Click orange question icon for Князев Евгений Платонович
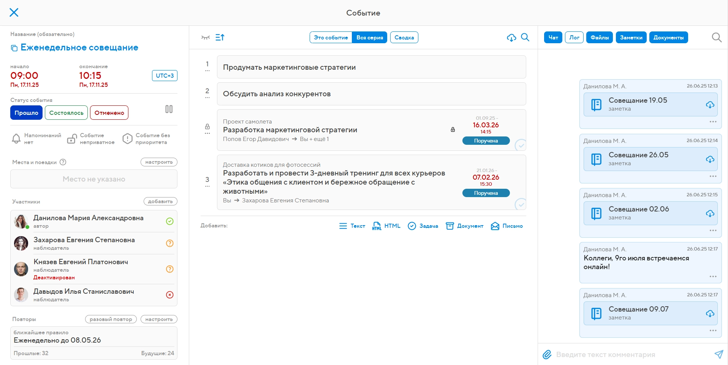The image size is (728, 365). (170, 269)
